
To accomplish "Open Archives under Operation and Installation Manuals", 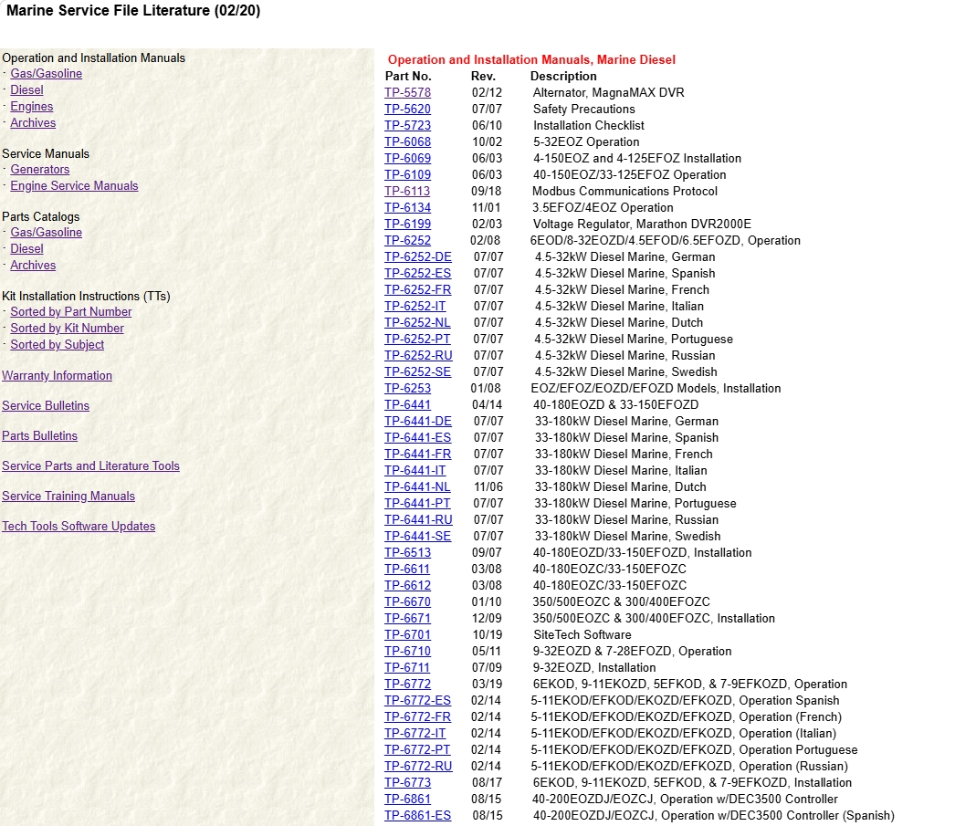I will coord(33,123).
